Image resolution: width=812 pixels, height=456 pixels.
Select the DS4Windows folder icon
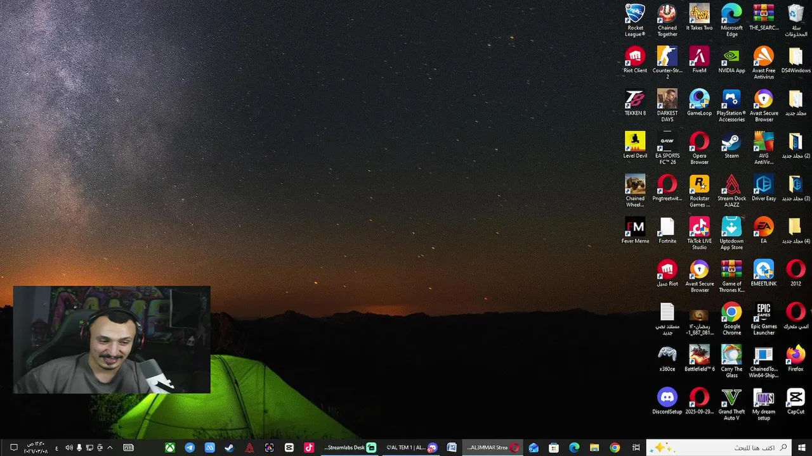point(796,60)
